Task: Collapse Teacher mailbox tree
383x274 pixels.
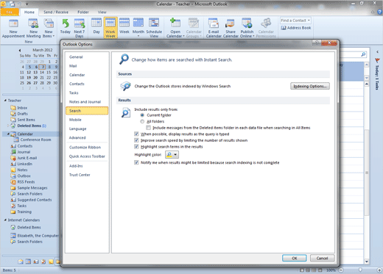Action: pyautogui.click(x=5, y=101)
